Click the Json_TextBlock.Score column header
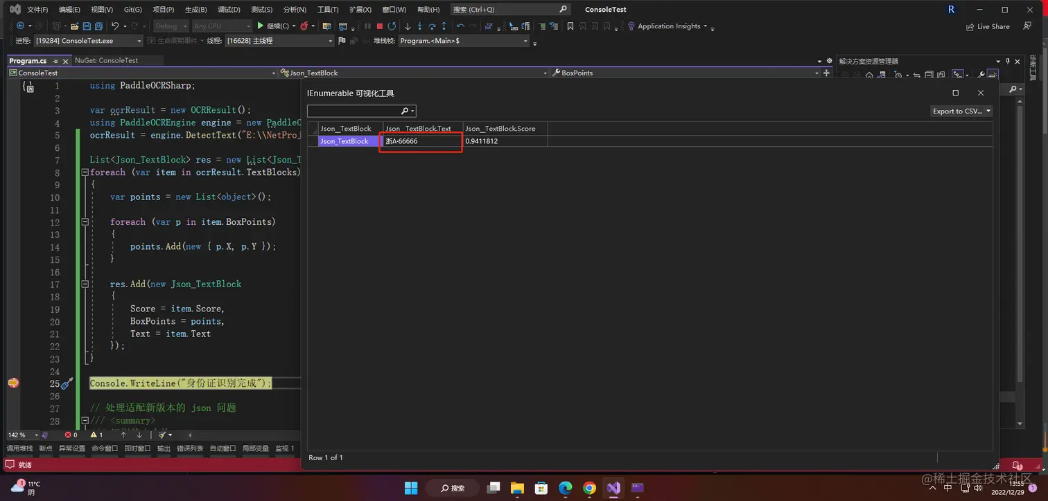The width and height of the screenshot is (1048, 501). [x=505, y=129]
